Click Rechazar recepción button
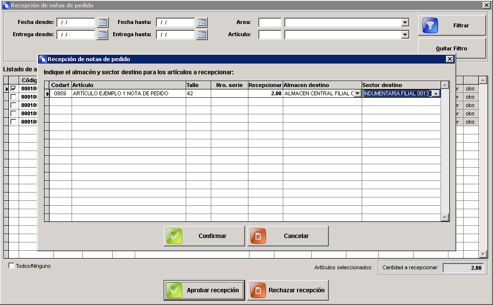This screenshot has height=305, width=493. pos(288,290)
